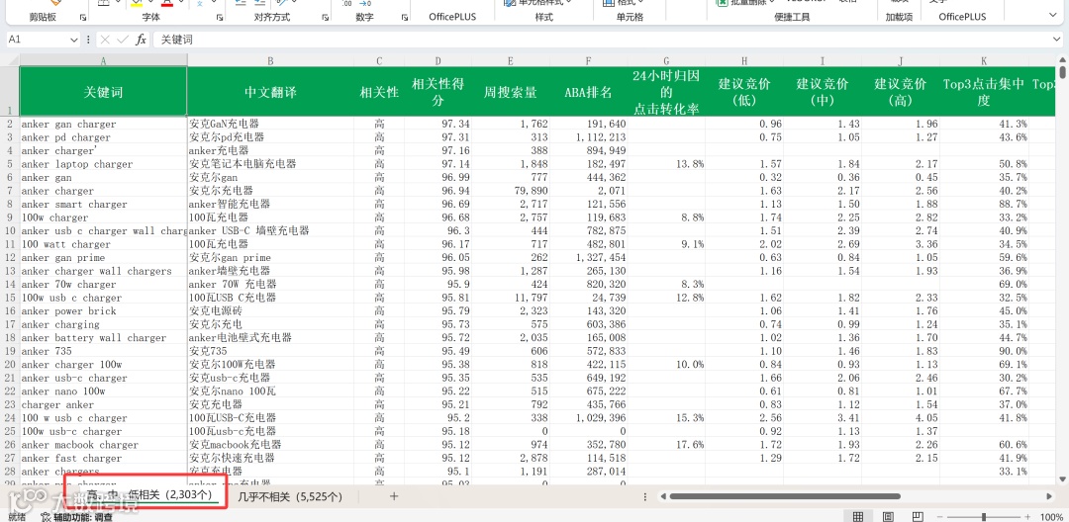Click the Name Box showing A1
The height and width of the screenshot is (522, 1069).
[x=37, y=40]
